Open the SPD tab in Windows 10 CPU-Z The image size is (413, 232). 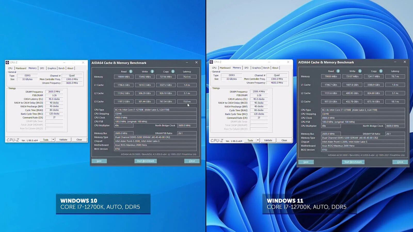point(42,68)
